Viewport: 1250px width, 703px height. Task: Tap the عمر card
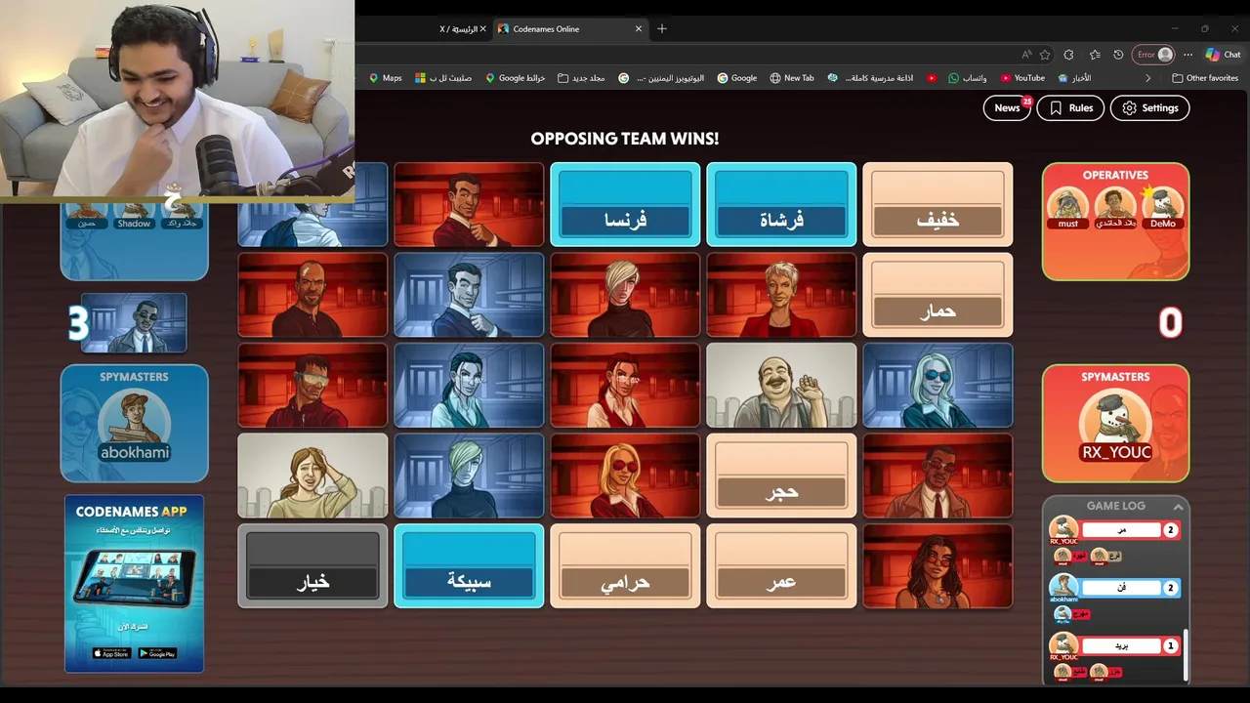pyautogui.click(x=781, y=566)
